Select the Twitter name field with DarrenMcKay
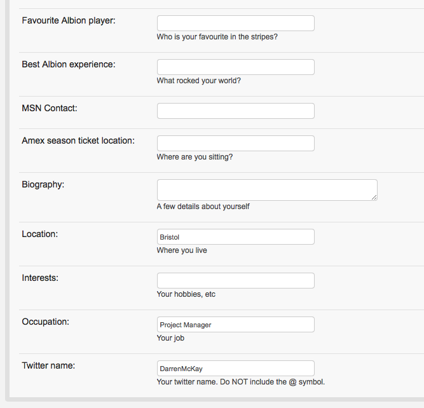This screenshot has width=424, height=408. pyautogui.click(x=236, y=368)
